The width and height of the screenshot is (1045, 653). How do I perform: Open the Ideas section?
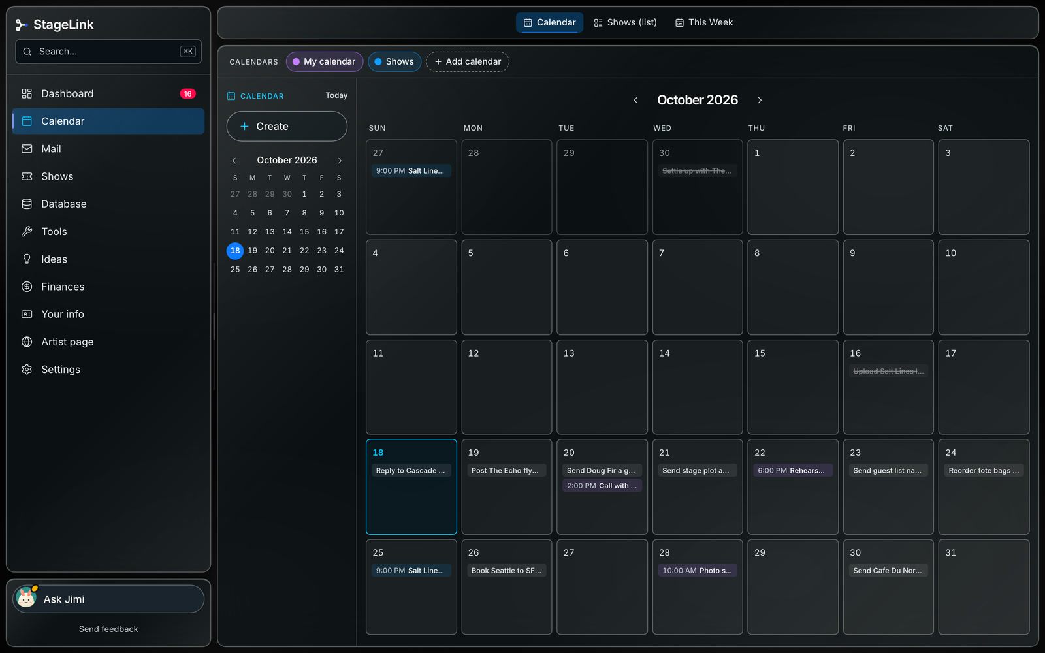pos(108,259)
